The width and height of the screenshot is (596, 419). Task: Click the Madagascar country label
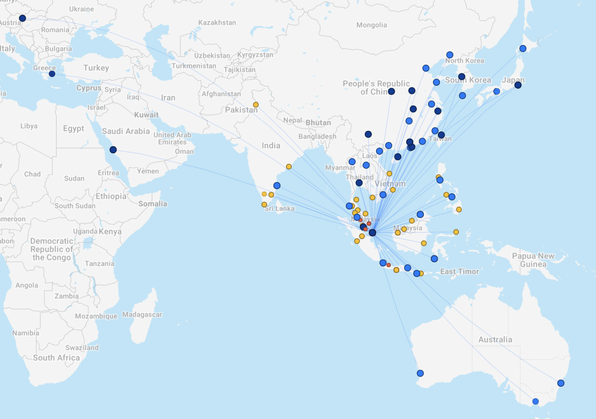142,314
